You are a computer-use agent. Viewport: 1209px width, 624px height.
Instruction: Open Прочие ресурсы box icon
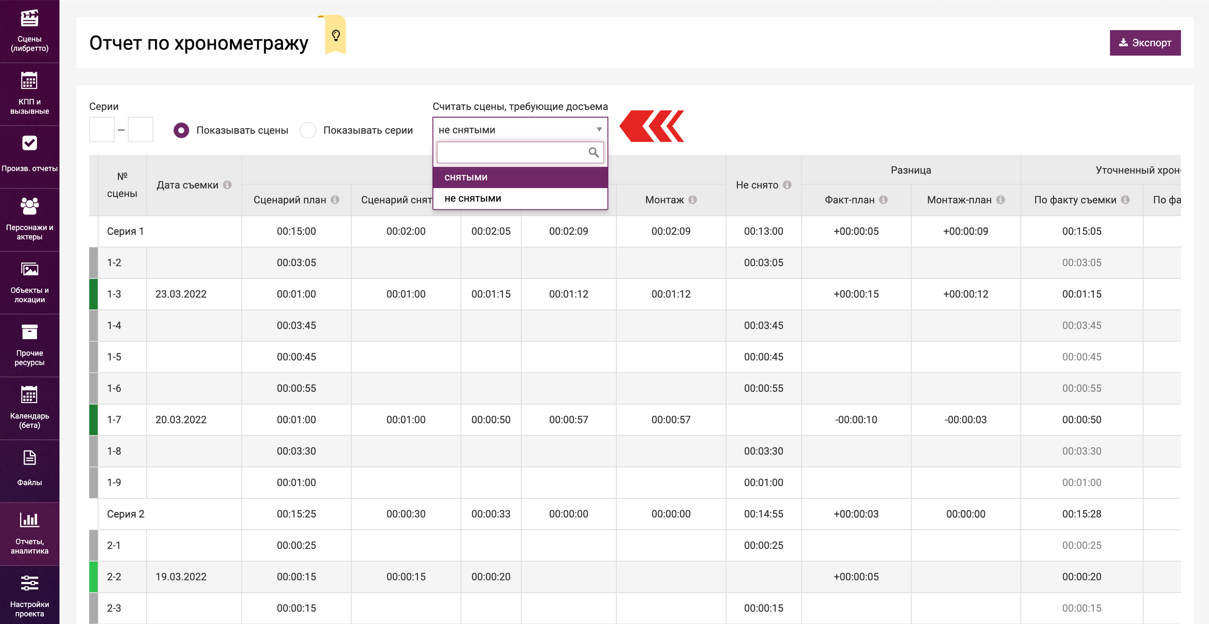click(x=29, y=332)
